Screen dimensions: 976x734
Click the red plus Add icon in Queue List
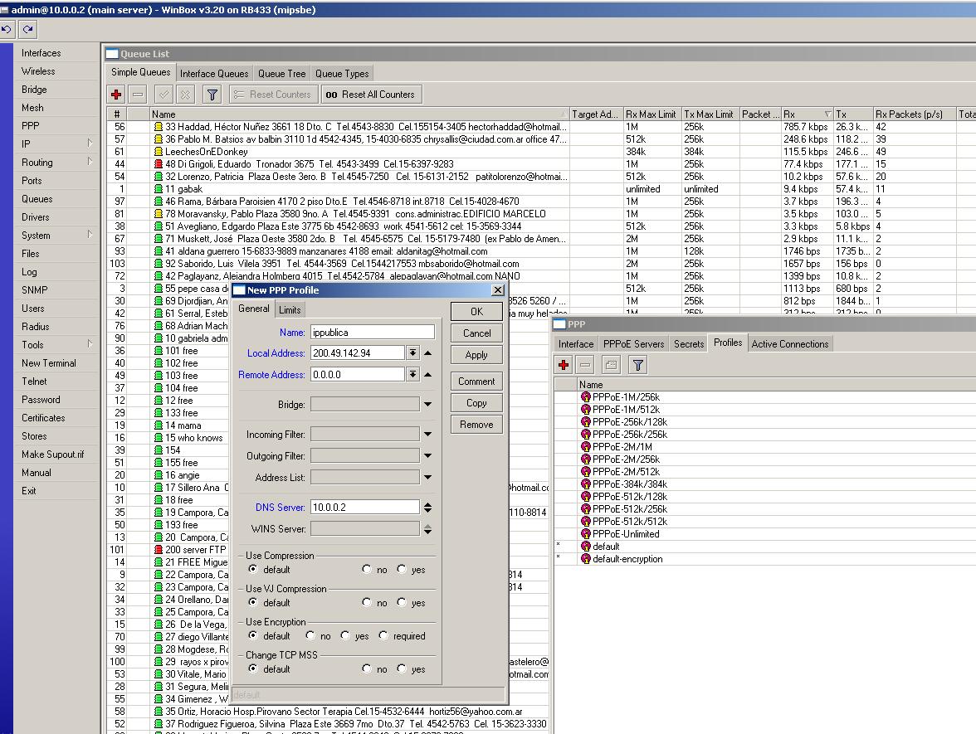(x=116, y=95)
